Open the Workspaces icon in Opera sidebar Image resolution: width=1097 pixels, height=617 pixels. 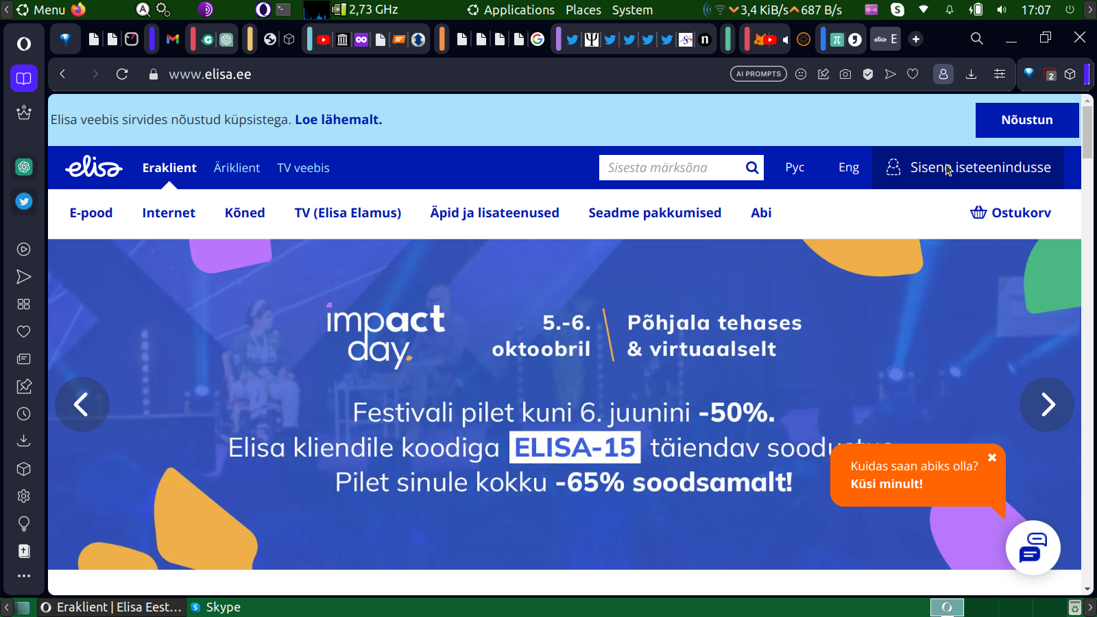24,78
